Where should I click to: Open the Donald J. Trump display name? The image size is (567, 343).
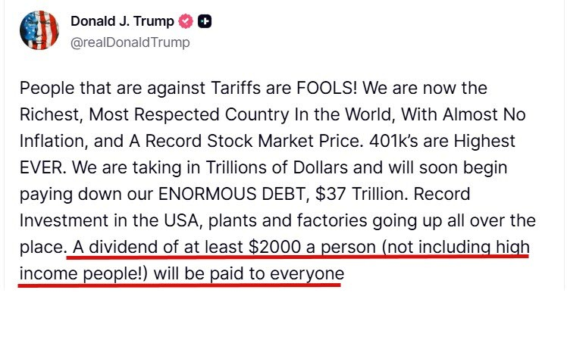click(122, 21)
